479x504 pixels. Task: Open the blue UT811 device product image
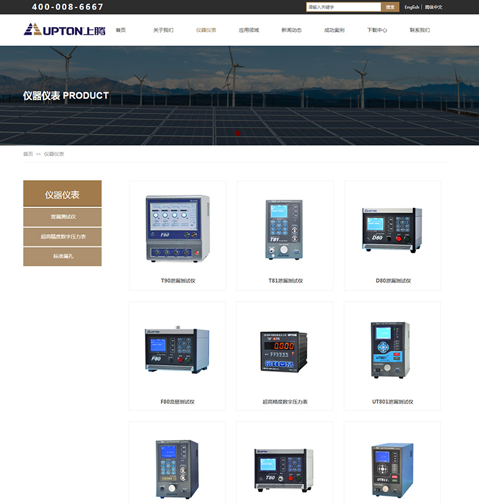click(393, 470)
